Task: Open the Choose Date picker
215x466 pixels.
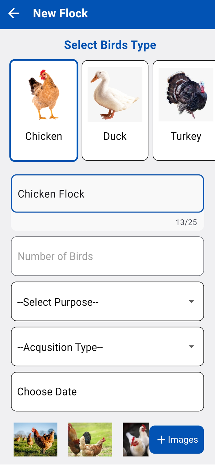Action: click(x=107, y=391)
